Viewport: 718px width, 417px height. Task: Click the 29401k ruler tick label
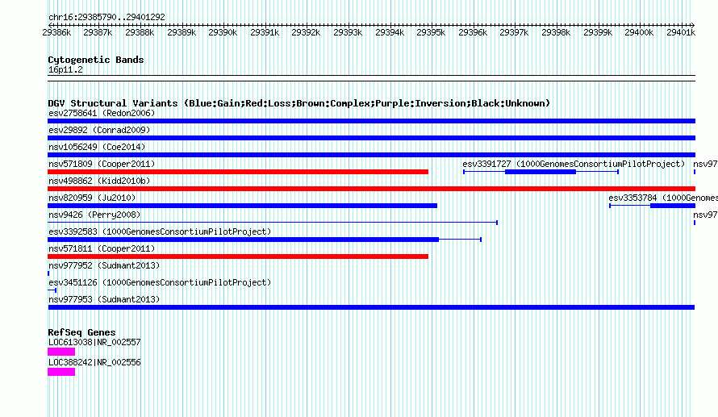point(681,32)
